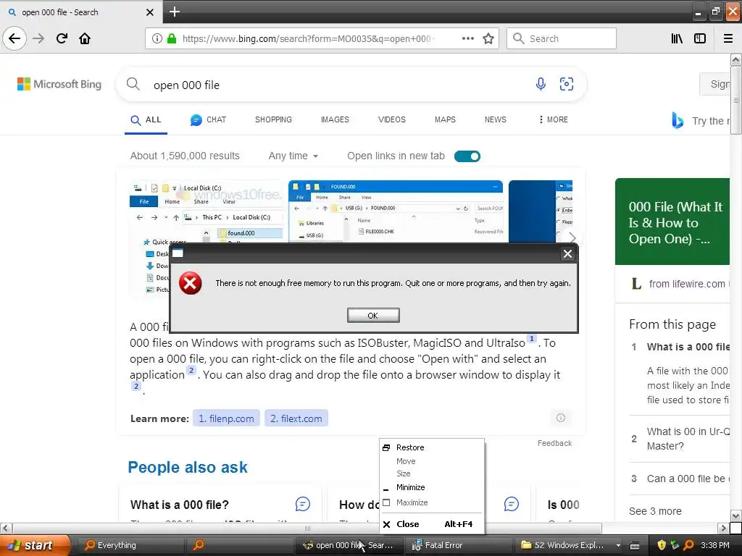Open '000 File (What It Is & How to Open One)' card

(x=672, y=222)
